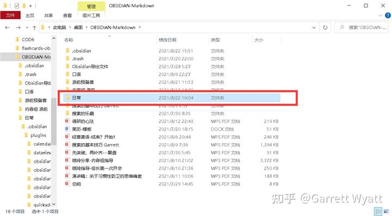Switch to the 主页 ribbon tab
Image resolution: width=392 pixels, height=216 pixels.
tap(29, 15)
